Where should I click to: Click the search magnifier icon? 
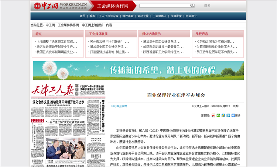pos(192,6)
